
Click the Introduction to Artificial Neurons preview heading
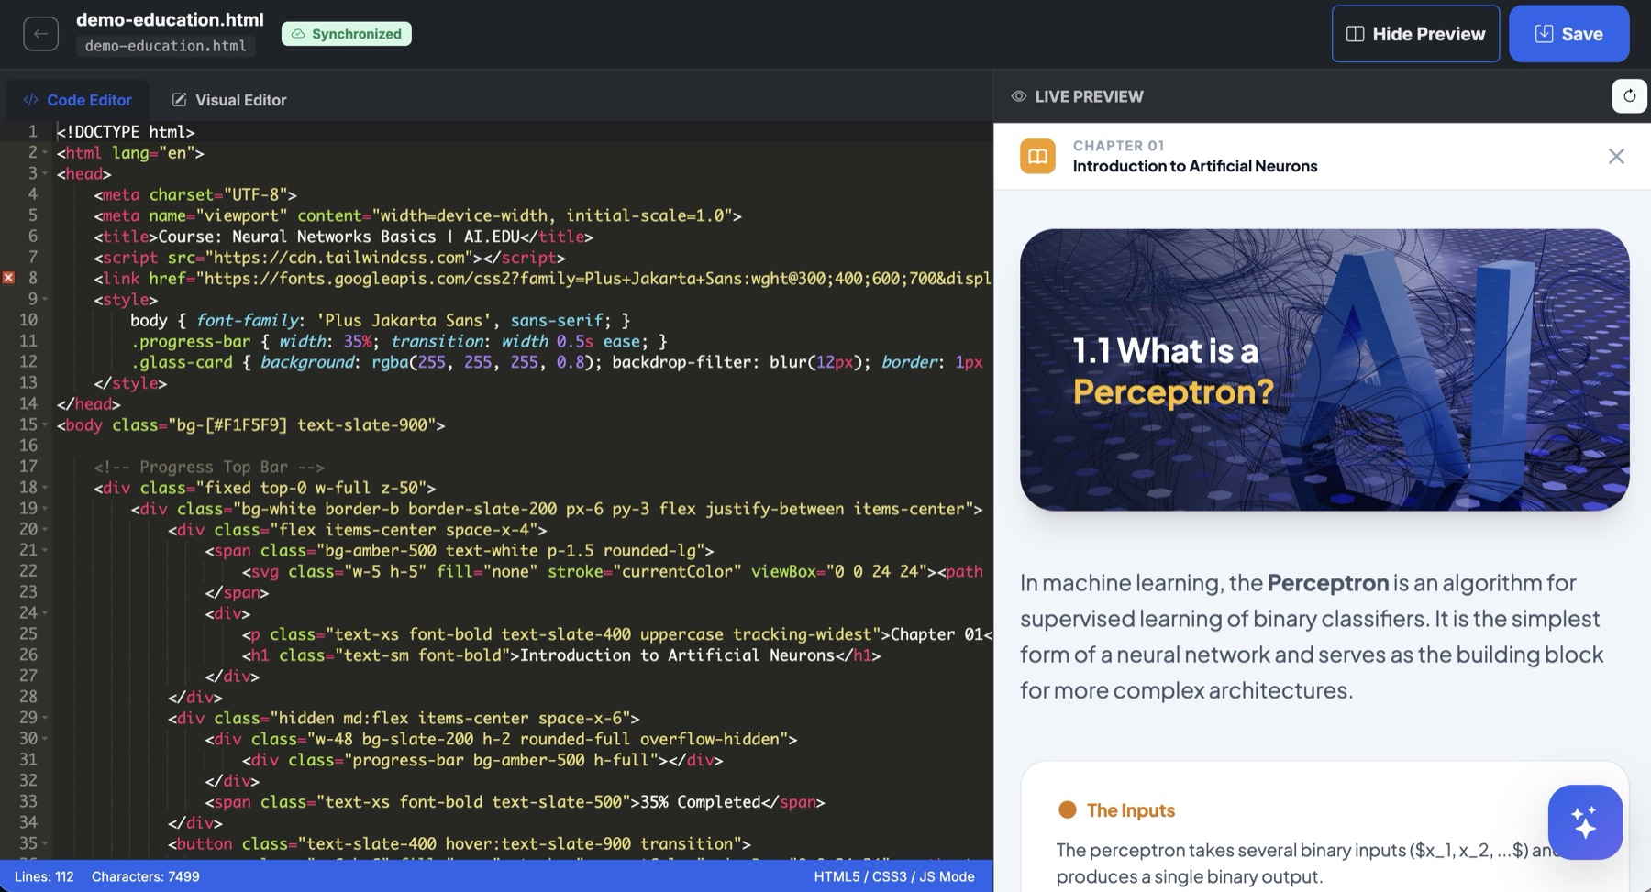pyautogui.click(x=1195, y=166)
